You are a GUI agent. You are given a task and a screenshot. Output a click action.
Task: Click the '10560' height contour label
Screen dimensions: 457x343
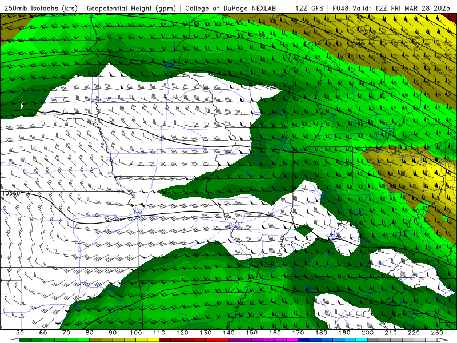pyautogui.click(x=11, y=193)
